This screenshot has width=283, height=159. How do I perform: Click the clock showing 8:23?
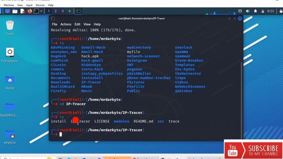(270, 11)
